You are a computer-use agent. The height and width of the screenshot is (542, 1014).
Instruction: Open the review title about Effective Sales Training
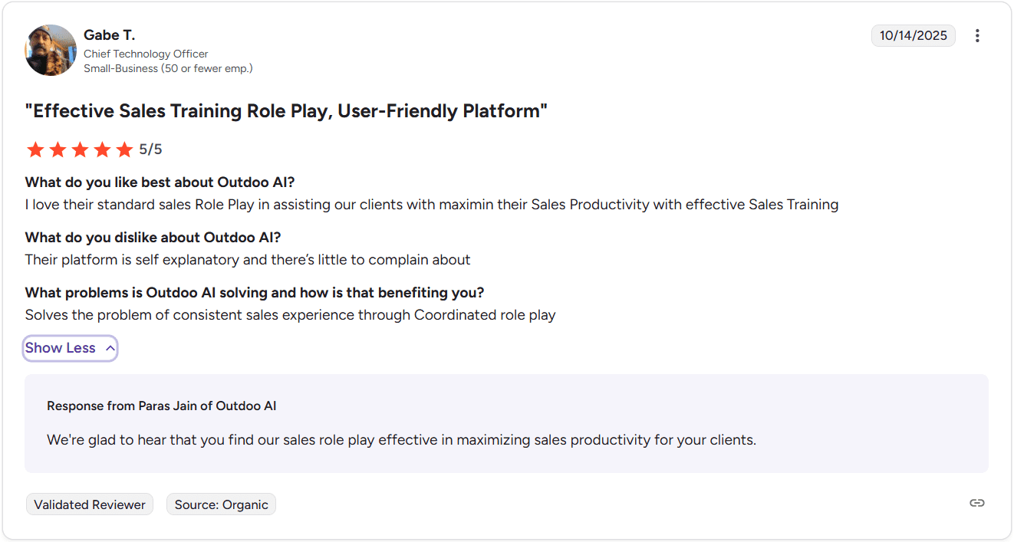pos(286,111)
